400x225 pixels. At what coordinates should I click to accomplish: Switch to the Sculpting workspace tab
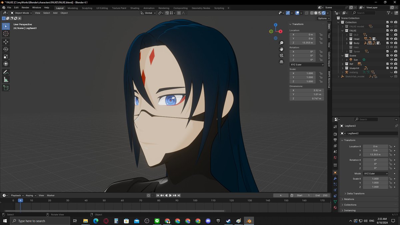pos(87,8)
